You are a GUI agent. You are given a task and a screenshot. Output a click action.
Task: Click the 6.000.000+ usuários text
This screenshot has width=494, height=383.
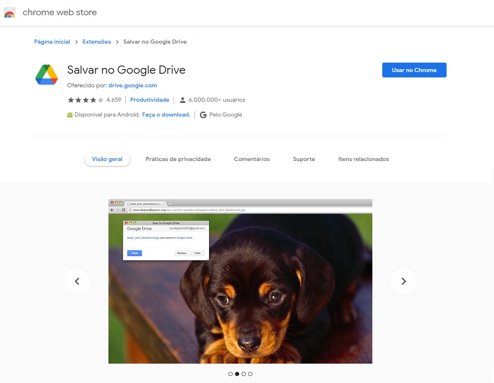point(217,100)
